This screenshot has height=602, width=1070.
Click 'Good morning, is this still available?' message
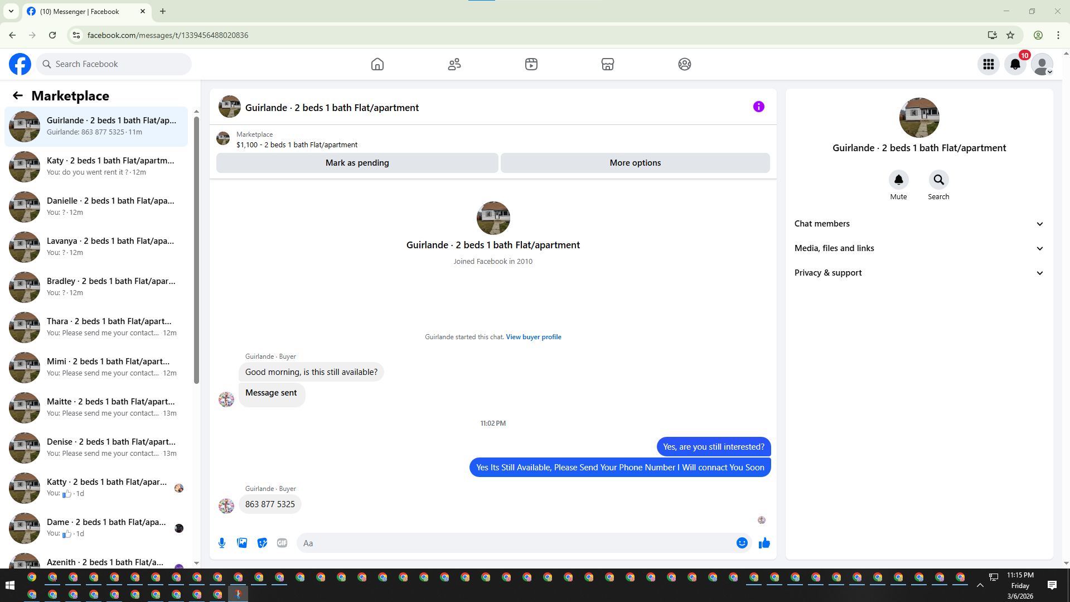(x=311, y=372)
